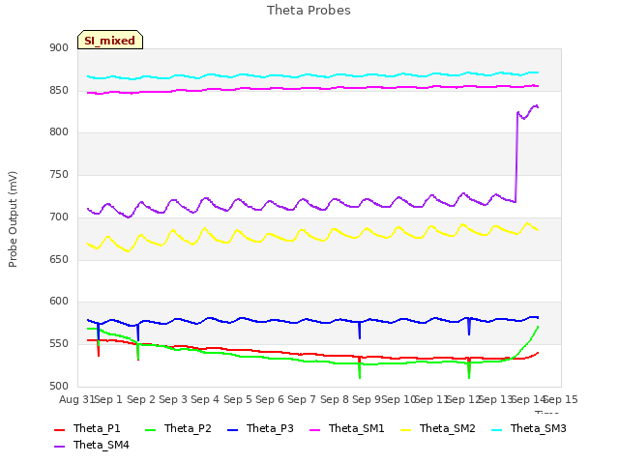Click the blue Theta_P3 legend swatch
The width and height of the screenshot is (619, 464).
pos(232,429)
